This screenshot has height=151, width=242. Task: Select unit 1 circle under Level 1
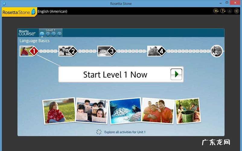pyautogui.click(x=42, y=34)
